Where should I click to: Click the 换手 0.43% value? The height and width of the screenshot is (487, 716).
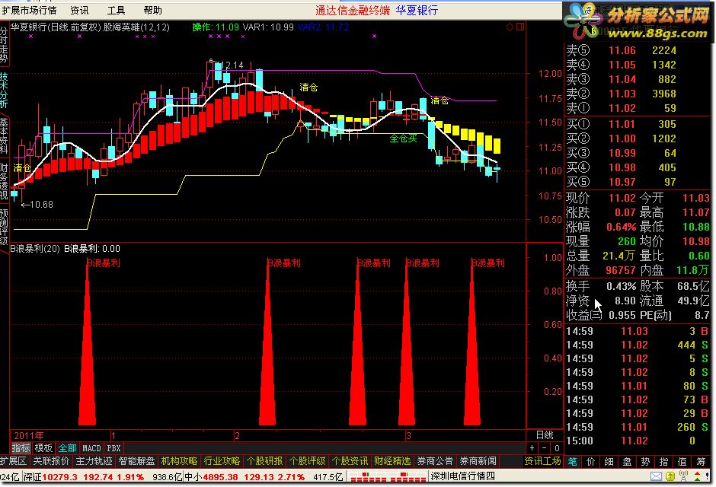tap(621, 286)
